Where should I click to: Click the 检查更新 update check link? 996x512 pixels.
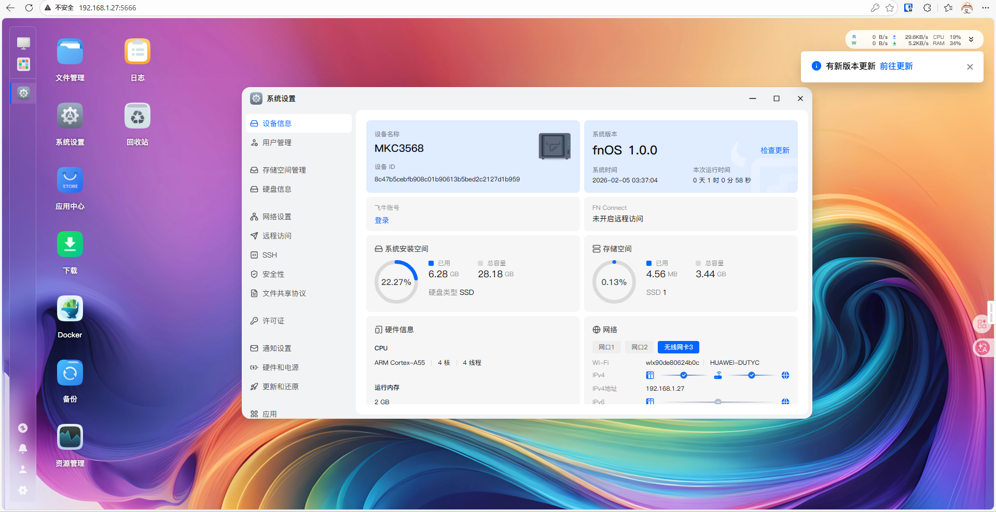[x=774, y=150]
